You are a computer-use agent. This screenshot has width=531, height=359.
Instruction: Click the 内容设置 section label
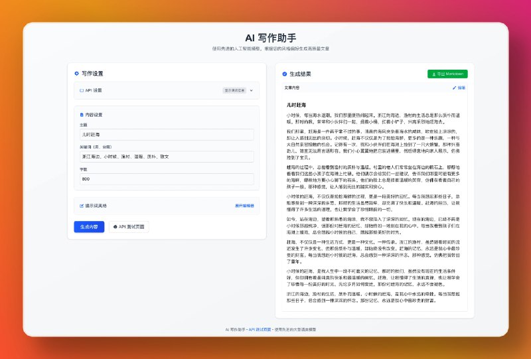coord(94,115)
